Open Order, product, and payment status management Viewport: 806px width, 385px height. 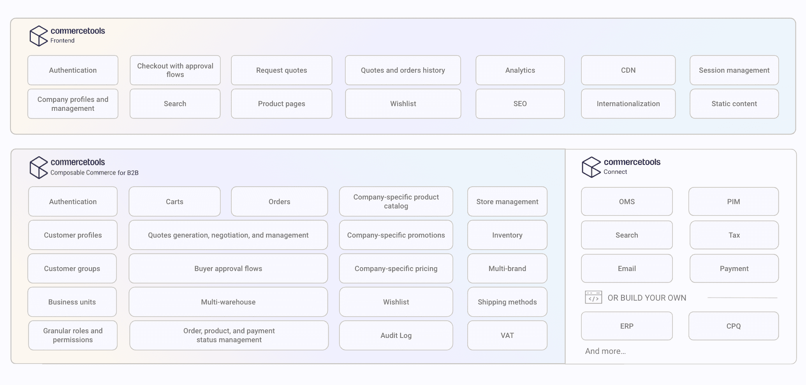point(229,335)
